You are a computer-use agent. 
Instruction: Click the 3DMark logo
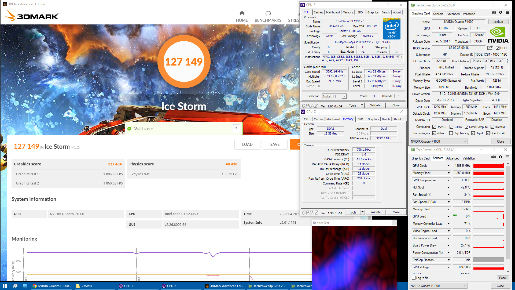point(32,16)
